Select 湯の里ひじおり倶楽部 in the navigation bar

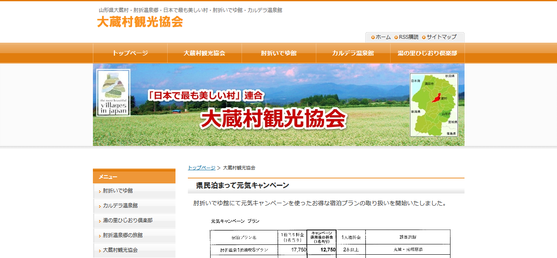tap(427, 53)
